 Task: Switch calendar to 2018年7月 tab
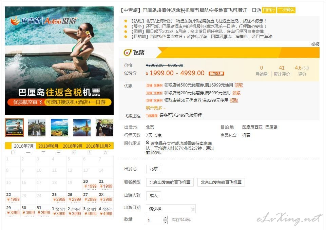[x=24, y=146]
